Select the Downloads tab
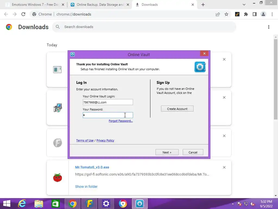This screenshot has width=278, height=209. click(x=150, y=5)
